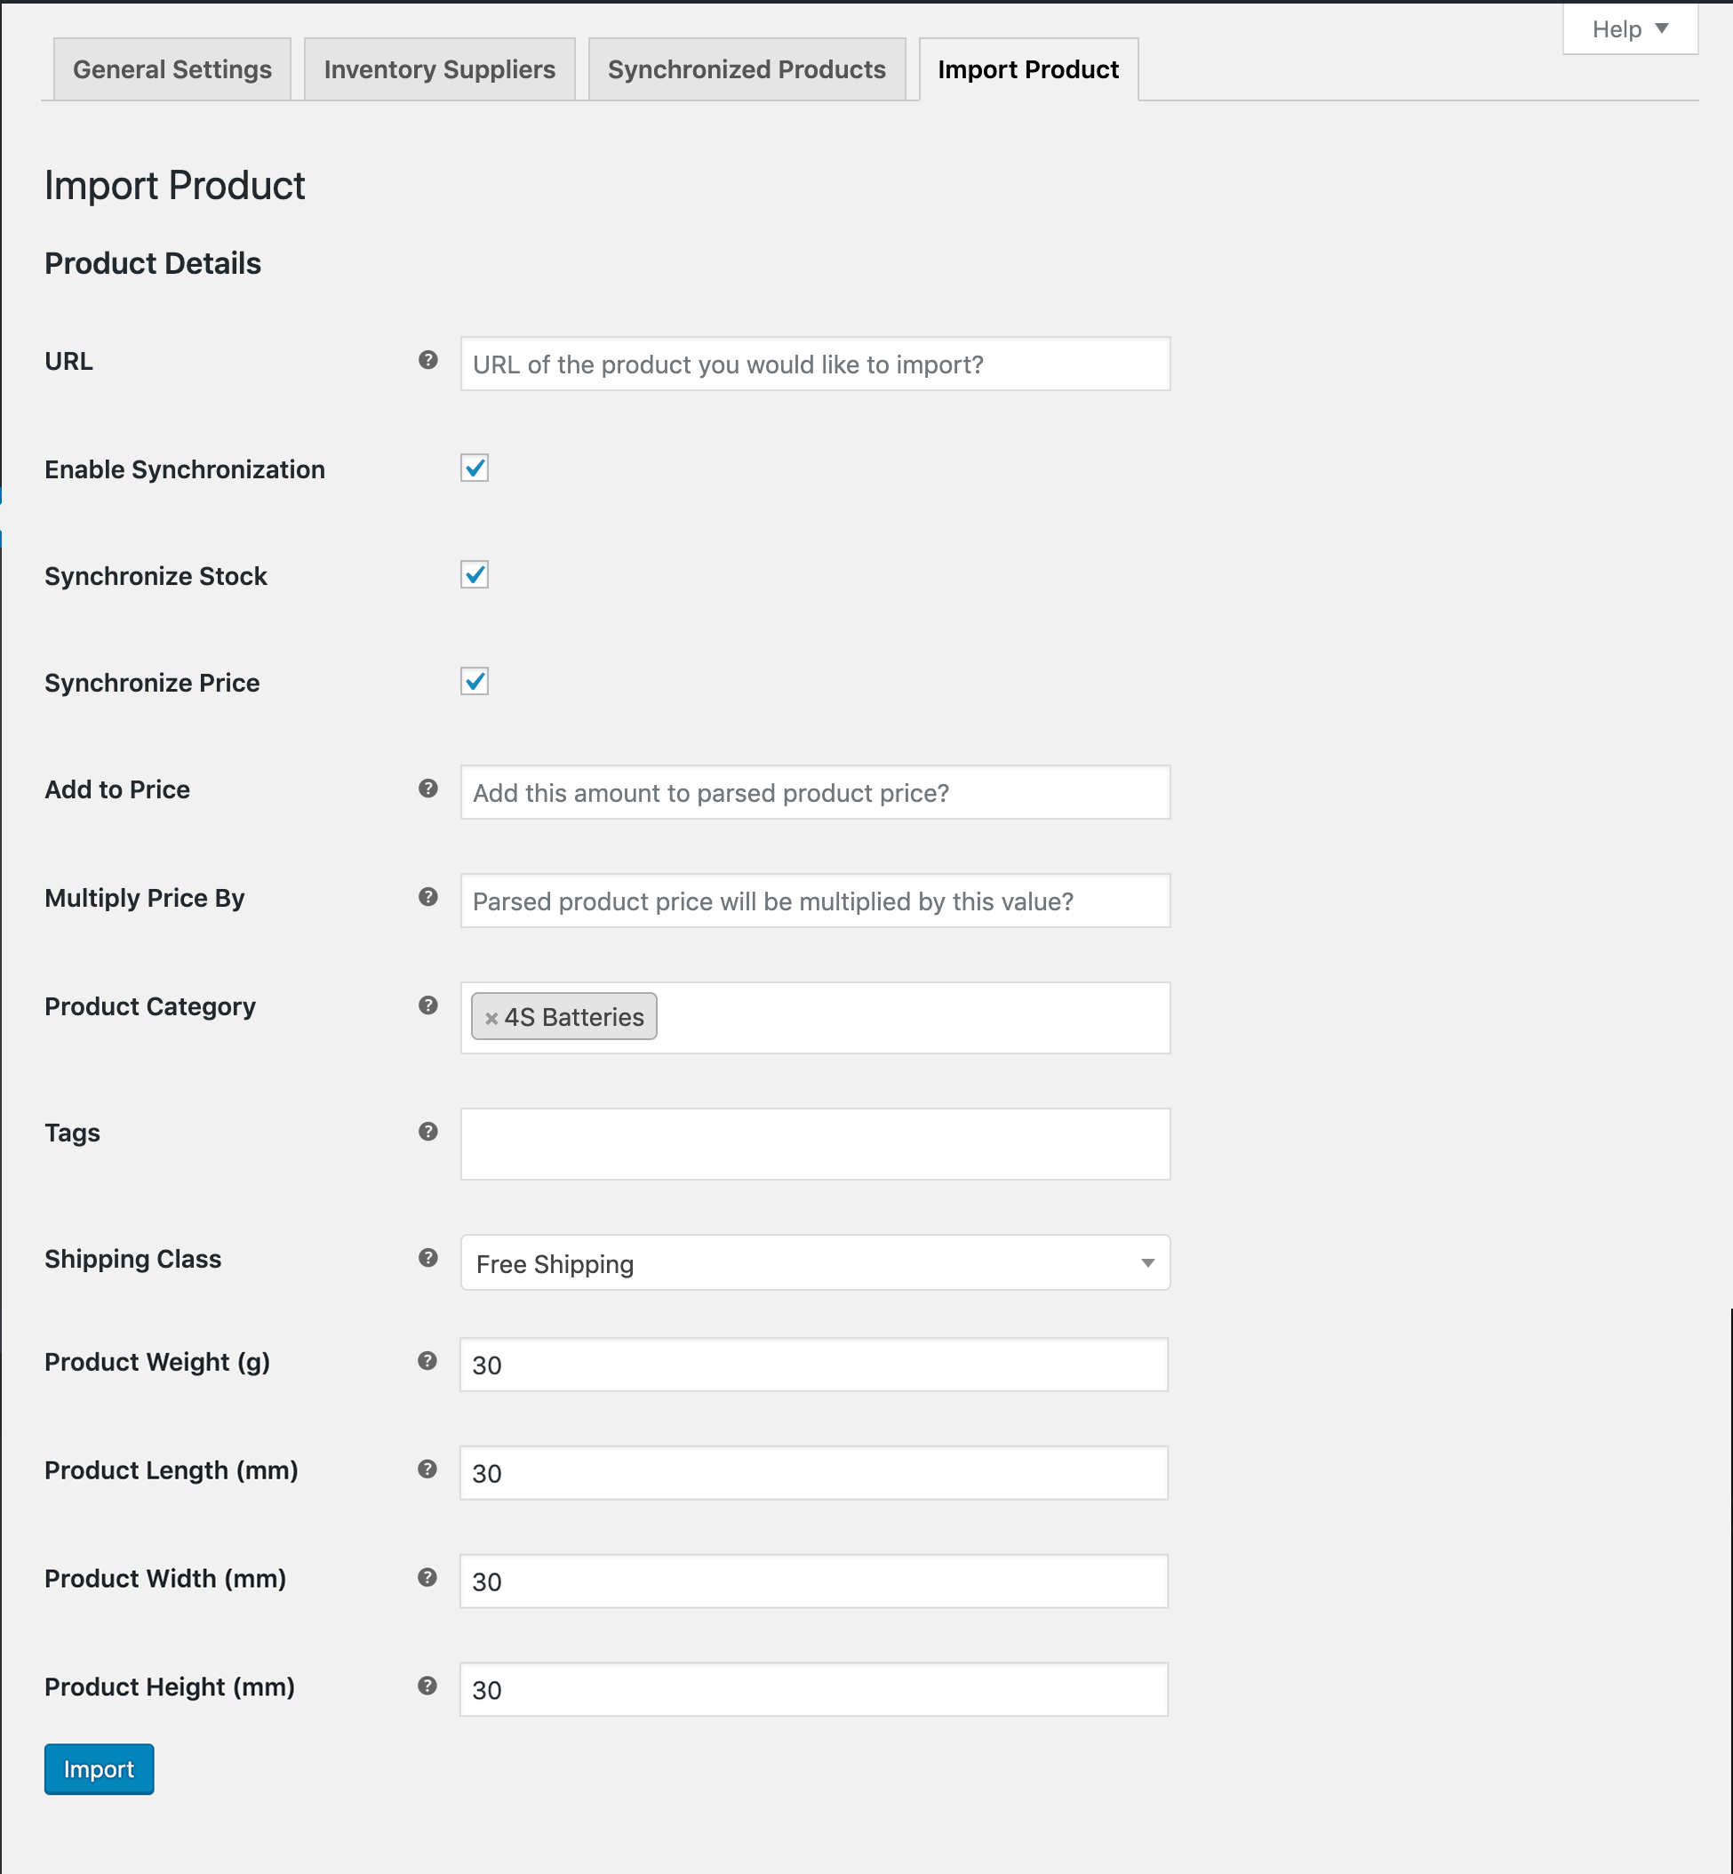This screenshot has height=1874, width=1733.
Task: Toggle the Synchronize Stock checkbox
Action: [x=475, y=575]
